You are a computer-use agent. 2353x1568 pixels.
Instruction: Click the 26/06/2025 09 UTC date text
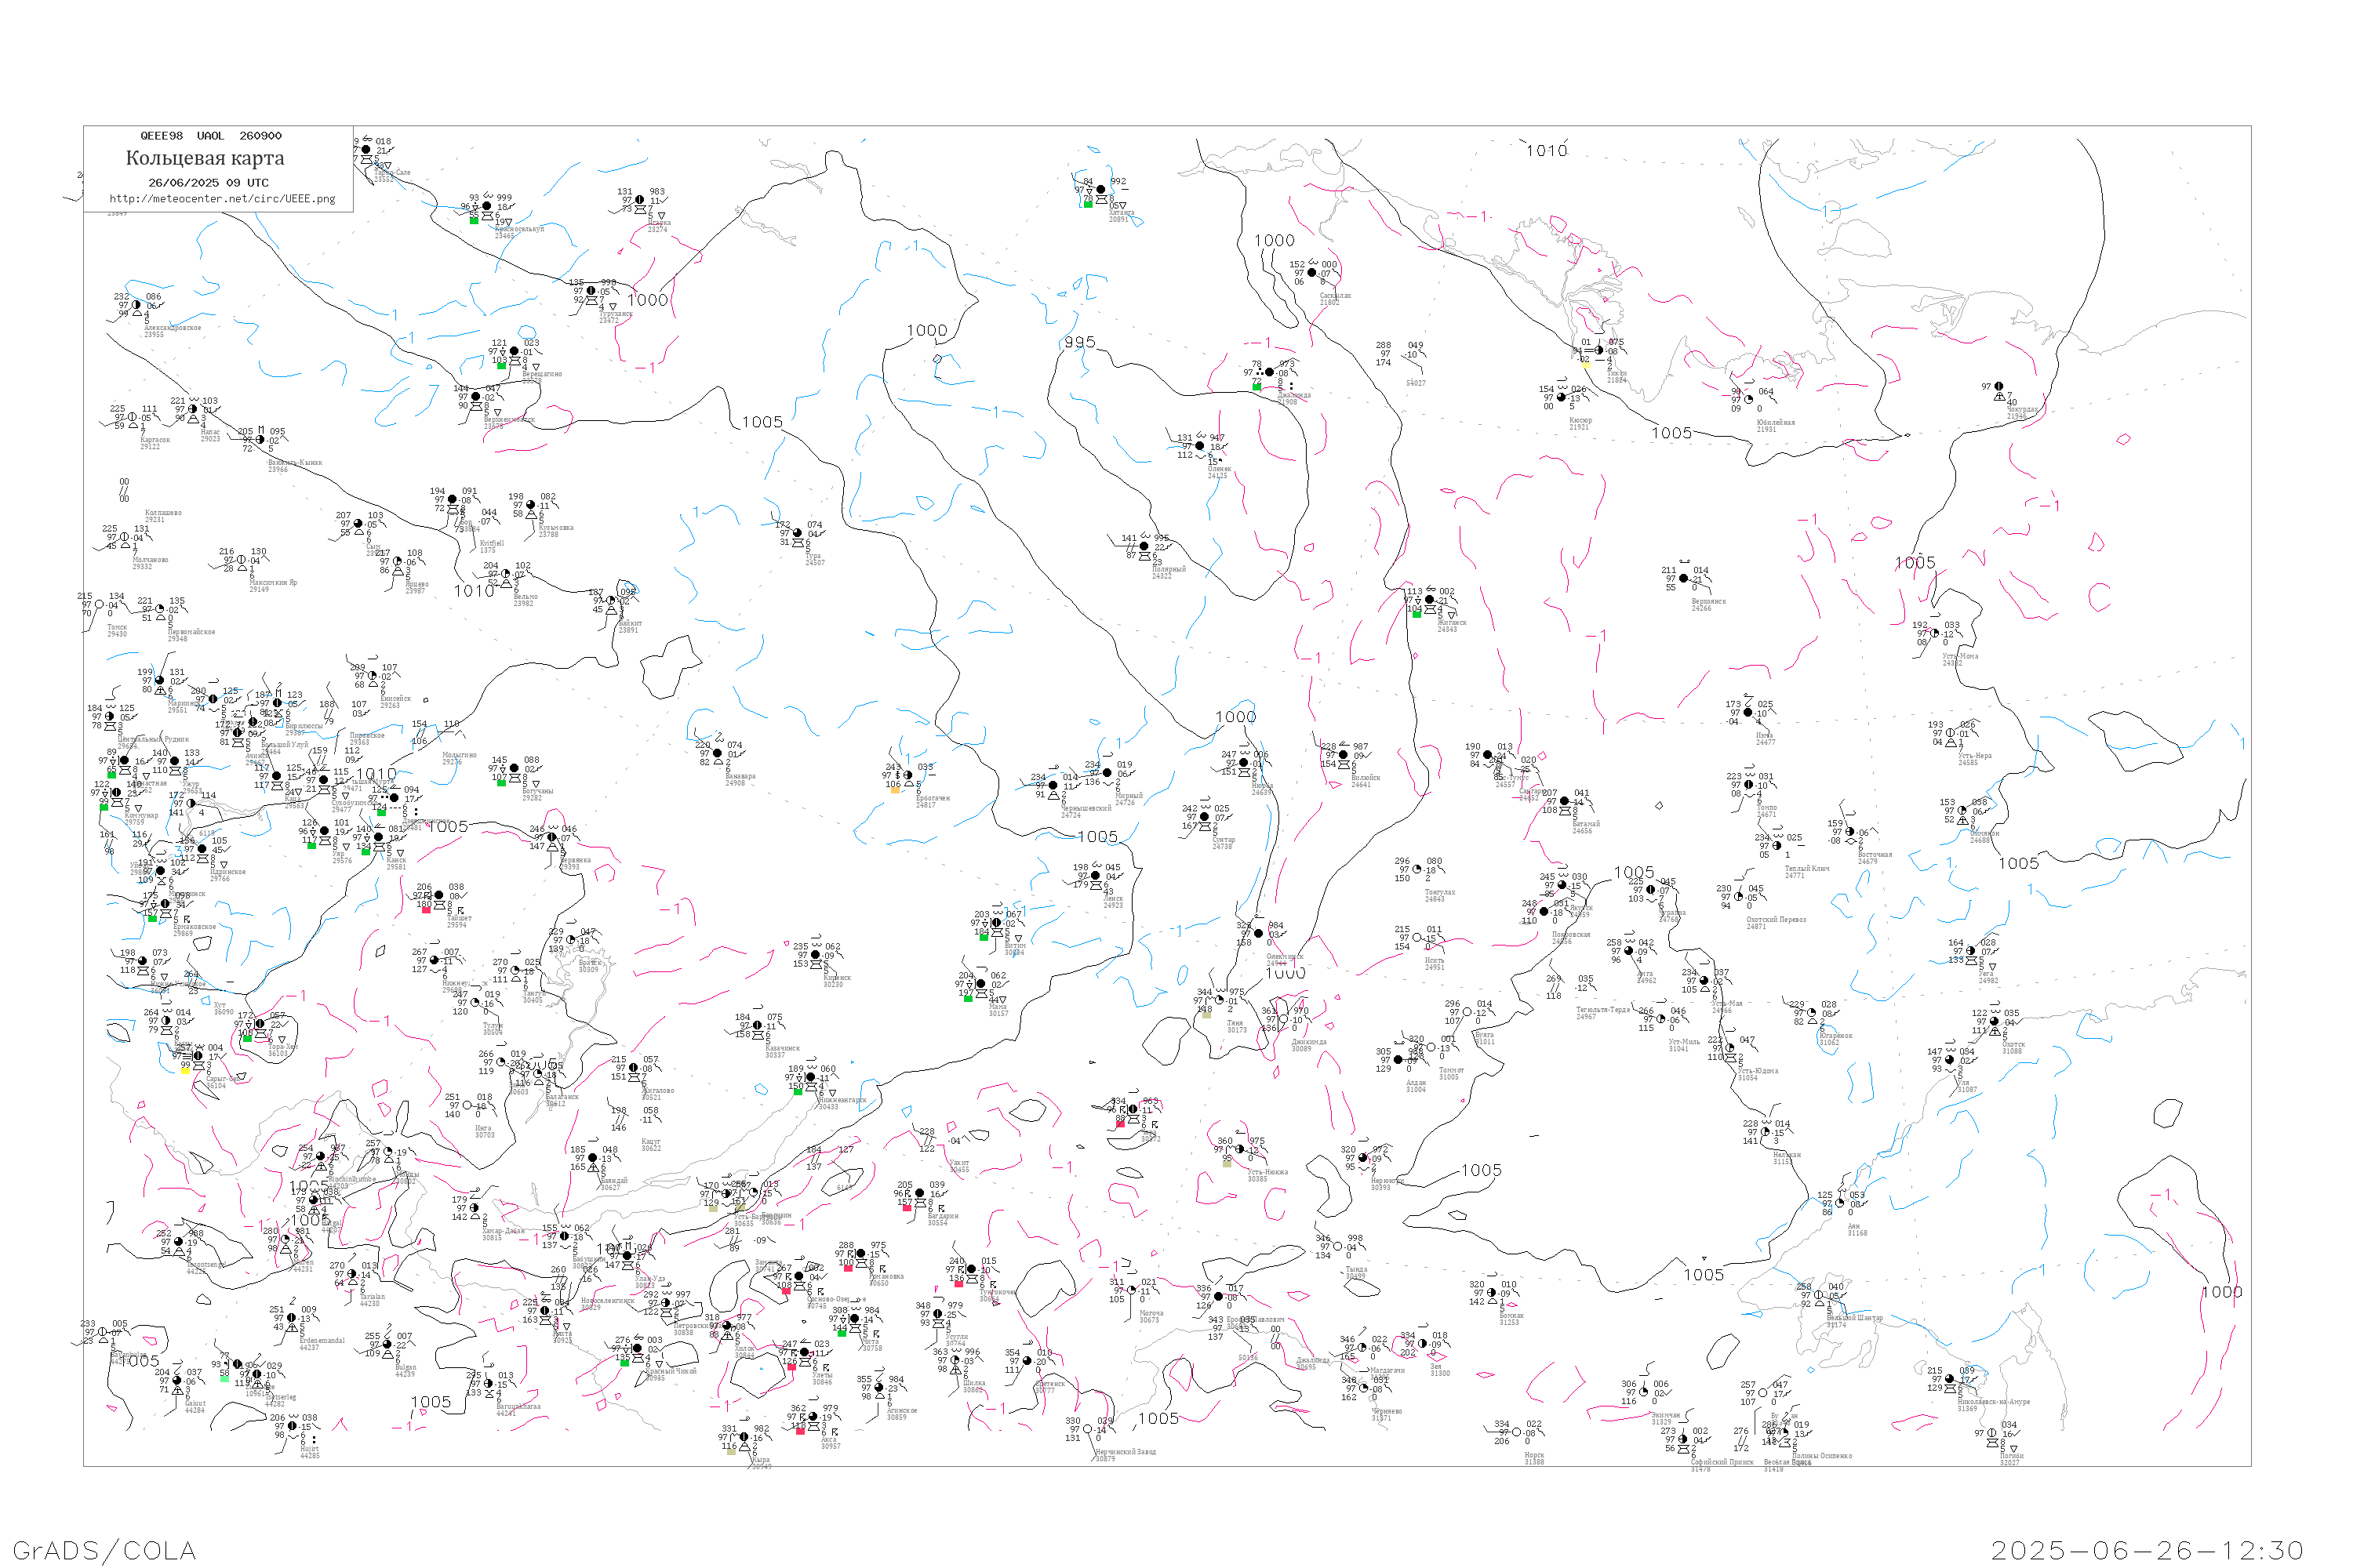(208, 183)
